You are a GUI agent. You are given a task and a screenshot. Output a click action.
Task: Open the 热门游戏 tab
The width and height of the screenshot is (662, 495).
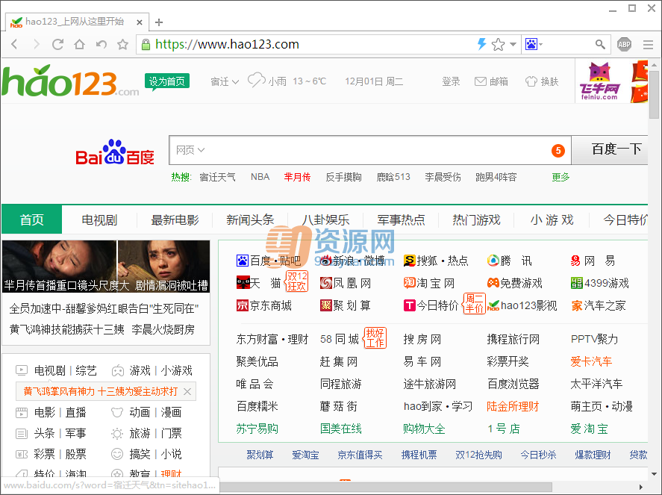click(x=476, y=220)
